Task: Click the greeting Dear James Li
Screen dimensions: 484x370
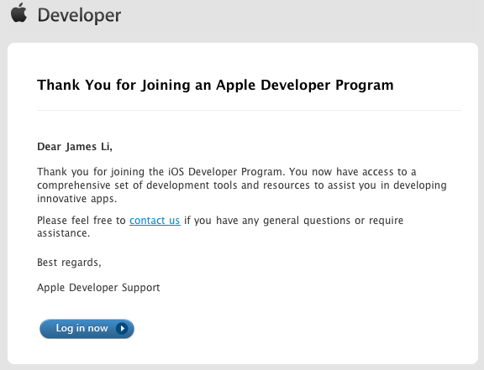Action: (x=75, y=147)
